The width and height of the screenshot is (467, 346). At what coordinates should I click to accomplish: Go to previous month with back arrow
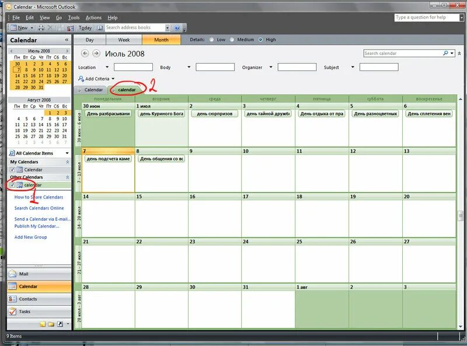pyautogui.click(x=85, y=53)
